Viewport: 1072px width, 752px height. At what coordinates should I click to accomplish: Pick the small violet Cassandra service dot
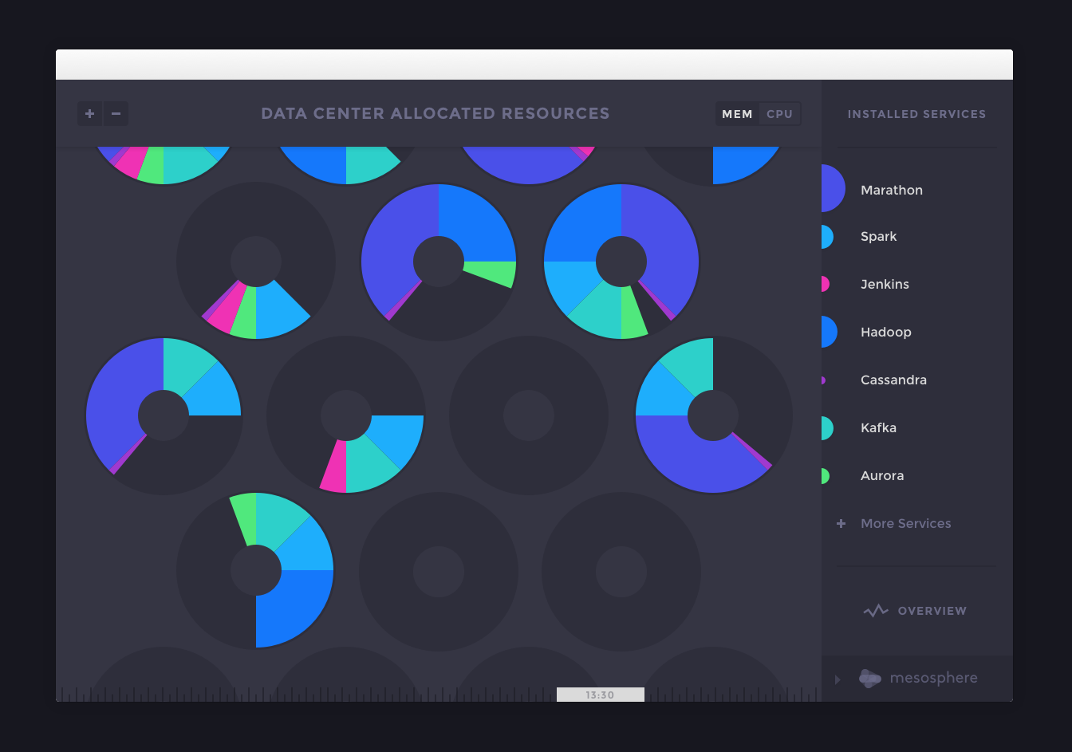coord(823,380)
